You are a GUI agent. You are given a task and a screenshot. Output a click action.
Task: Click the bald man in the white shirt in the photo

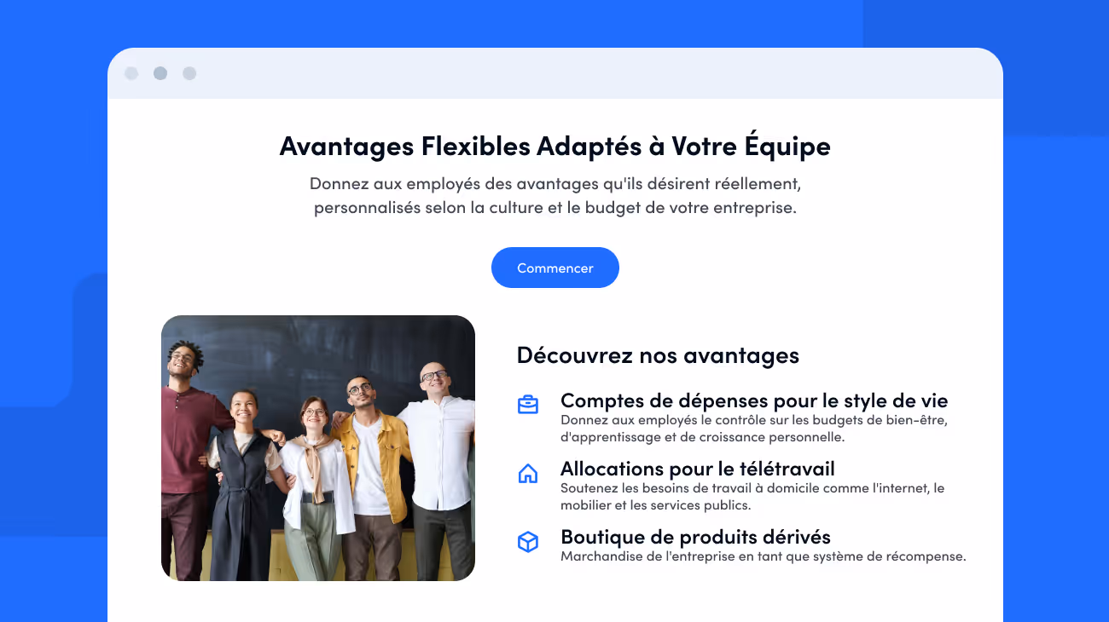pos(439,469)
